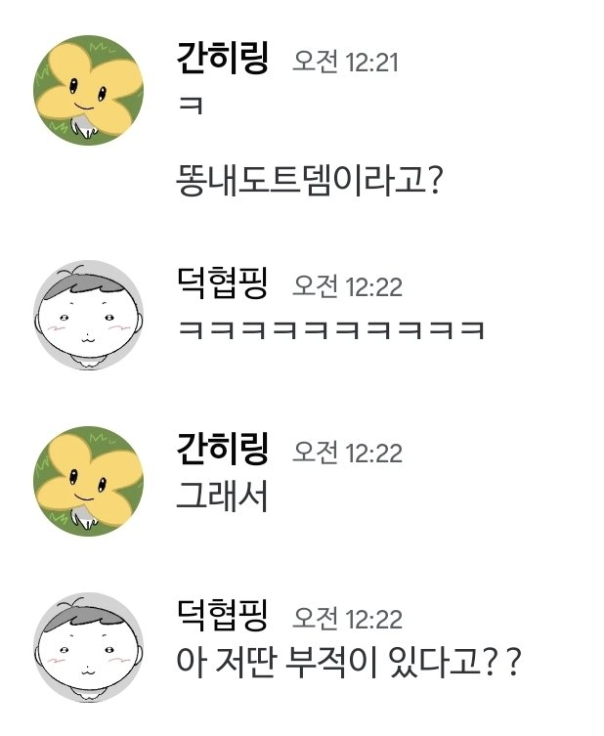Tap 간히링's flower avatar beside the 그래서 message
Viewport: 604px width, 736px height.
click(x=88, y=481)
